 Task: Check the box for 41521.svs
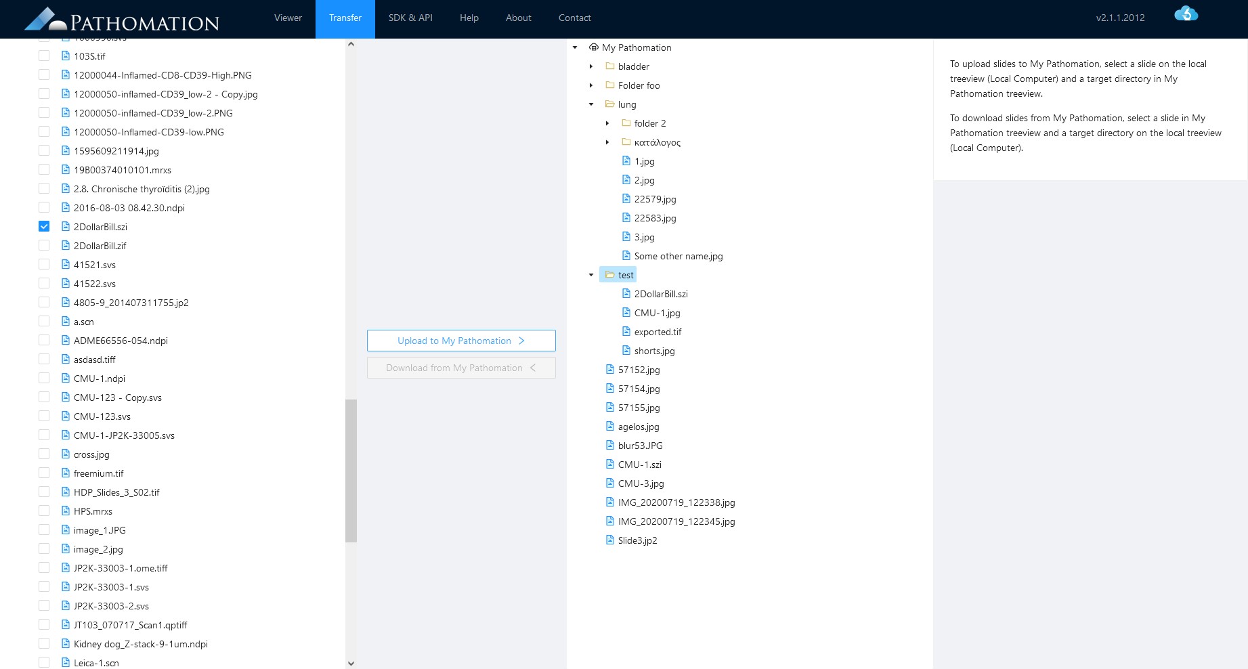(x=44, y=264)
